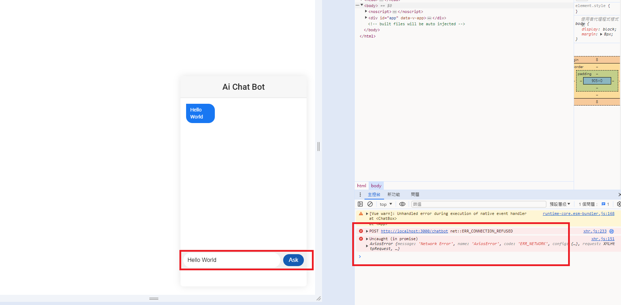The height and width of the screenshot is (305, 621).
Task: Open the top context dropdown
Action: pyautogui.click(x=385, y=204)
